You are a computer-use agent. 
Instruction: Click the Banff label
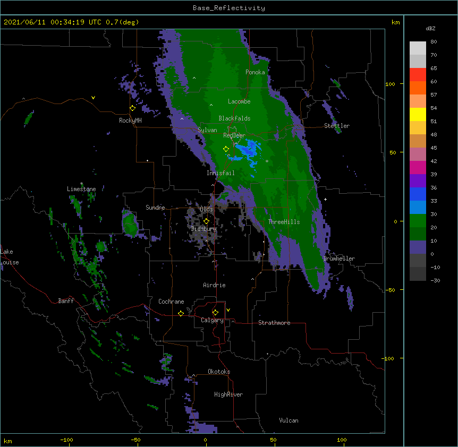point(66,301)
